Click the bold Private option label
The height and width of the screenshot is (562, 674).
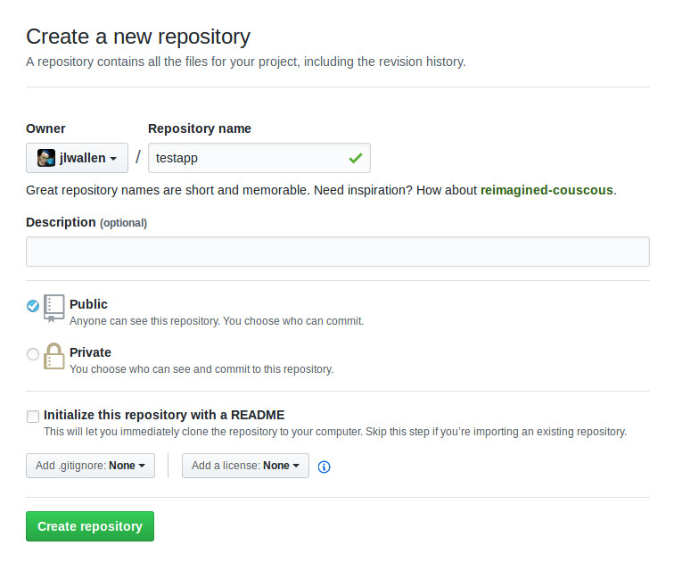pyautogui.click(x=90, y=352)
